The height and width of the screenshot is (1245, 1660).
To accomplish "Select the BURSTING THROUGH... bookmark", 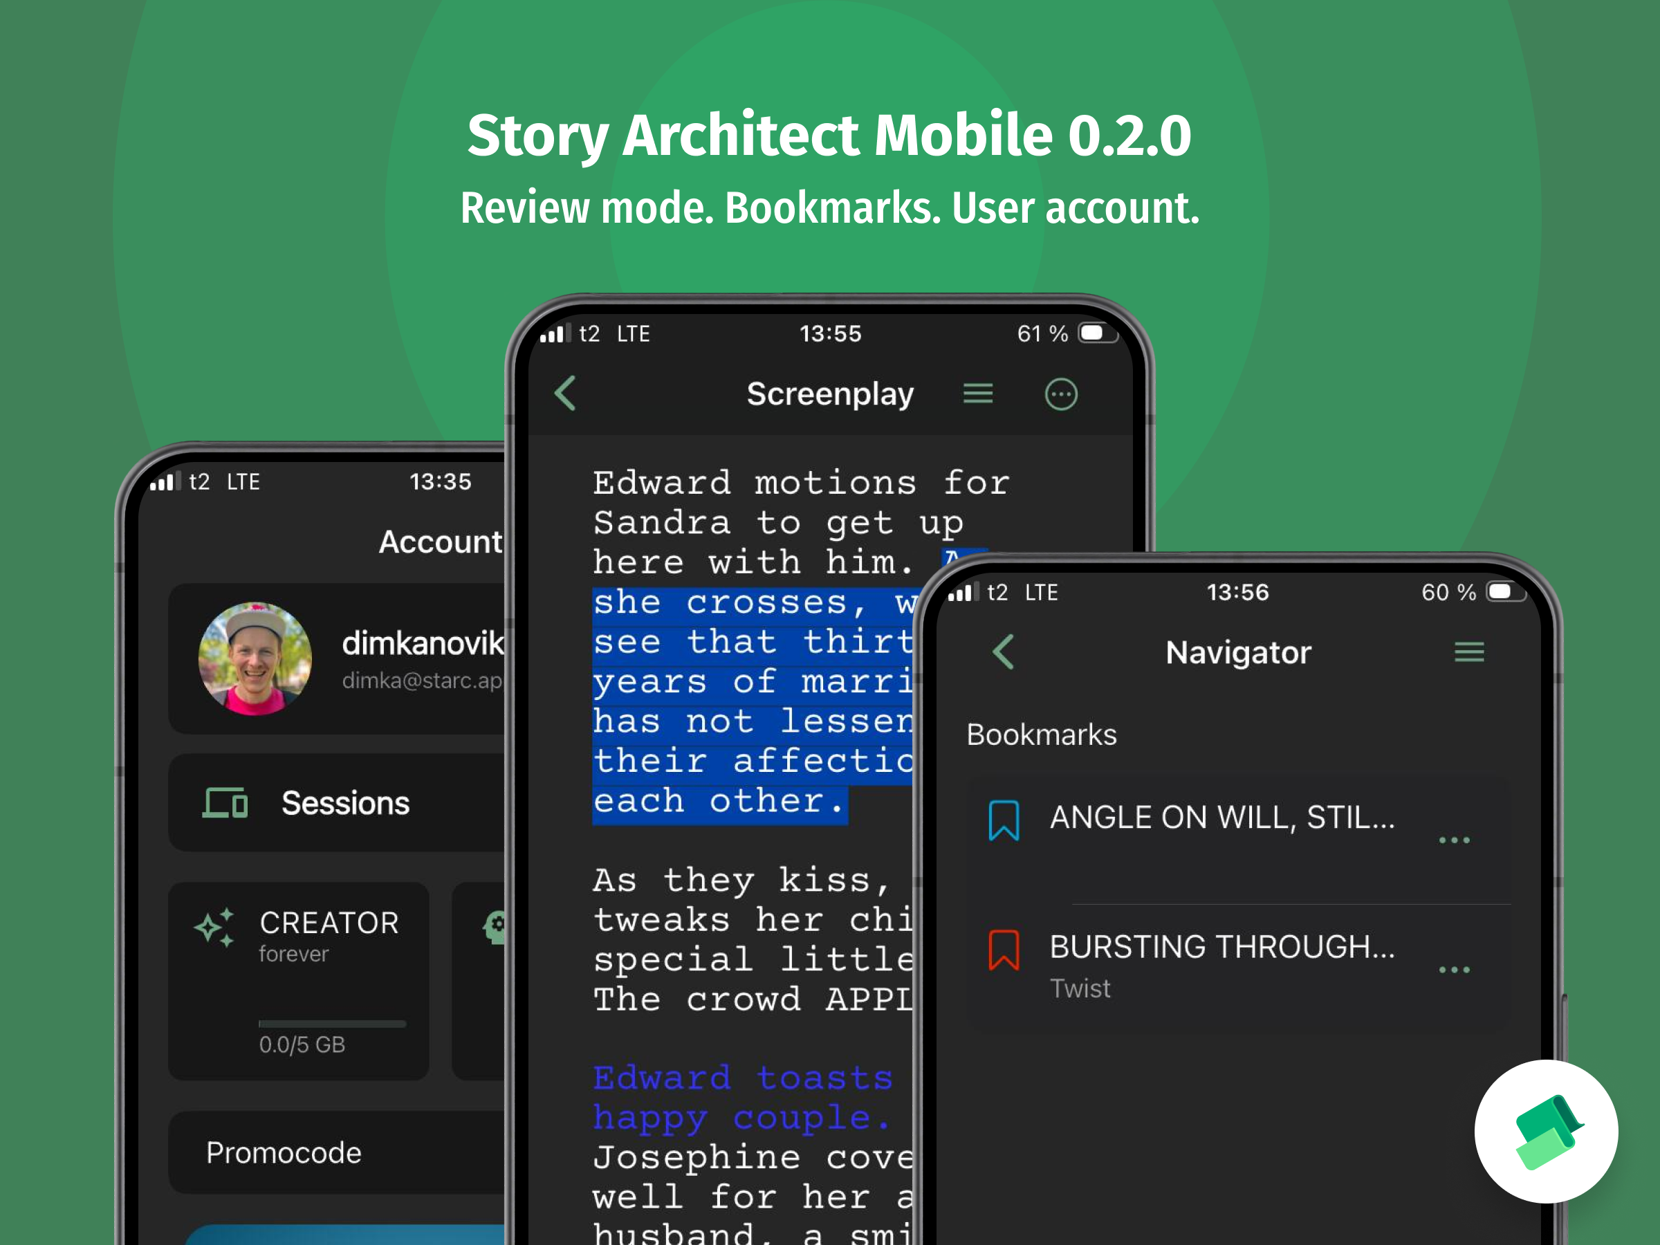I will point(1239,970).
